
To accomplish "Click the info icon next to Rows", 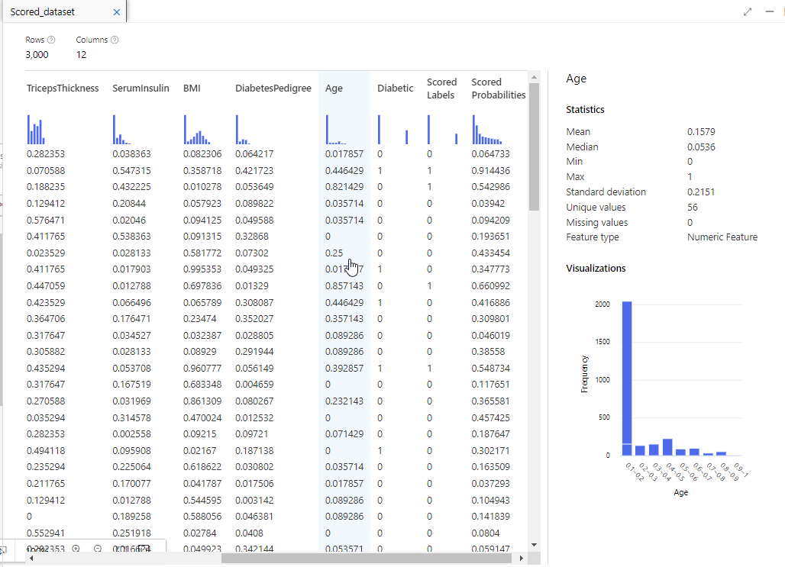I will [51, 40].
